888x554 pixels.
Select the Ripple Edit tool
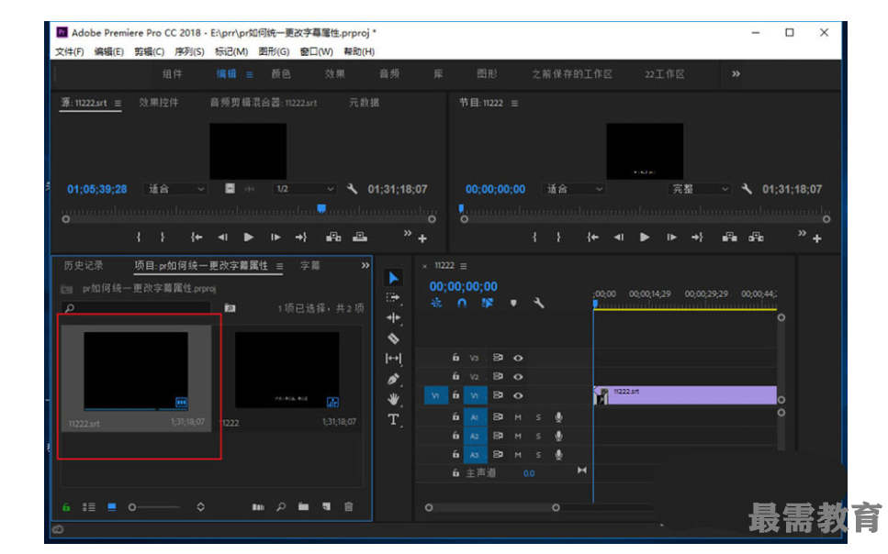[393, 317]
